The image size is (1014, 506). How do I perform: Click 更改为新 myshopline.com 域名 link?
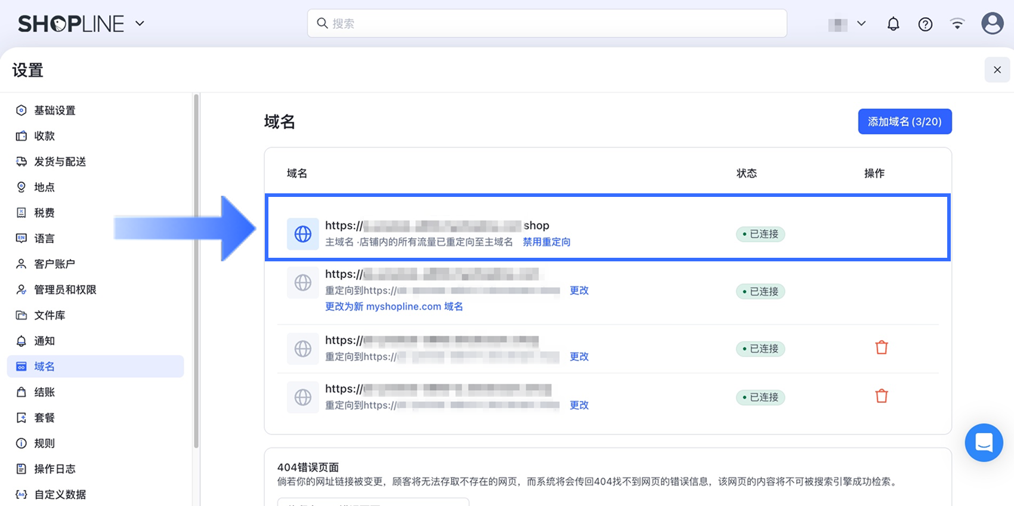(394, 306)
